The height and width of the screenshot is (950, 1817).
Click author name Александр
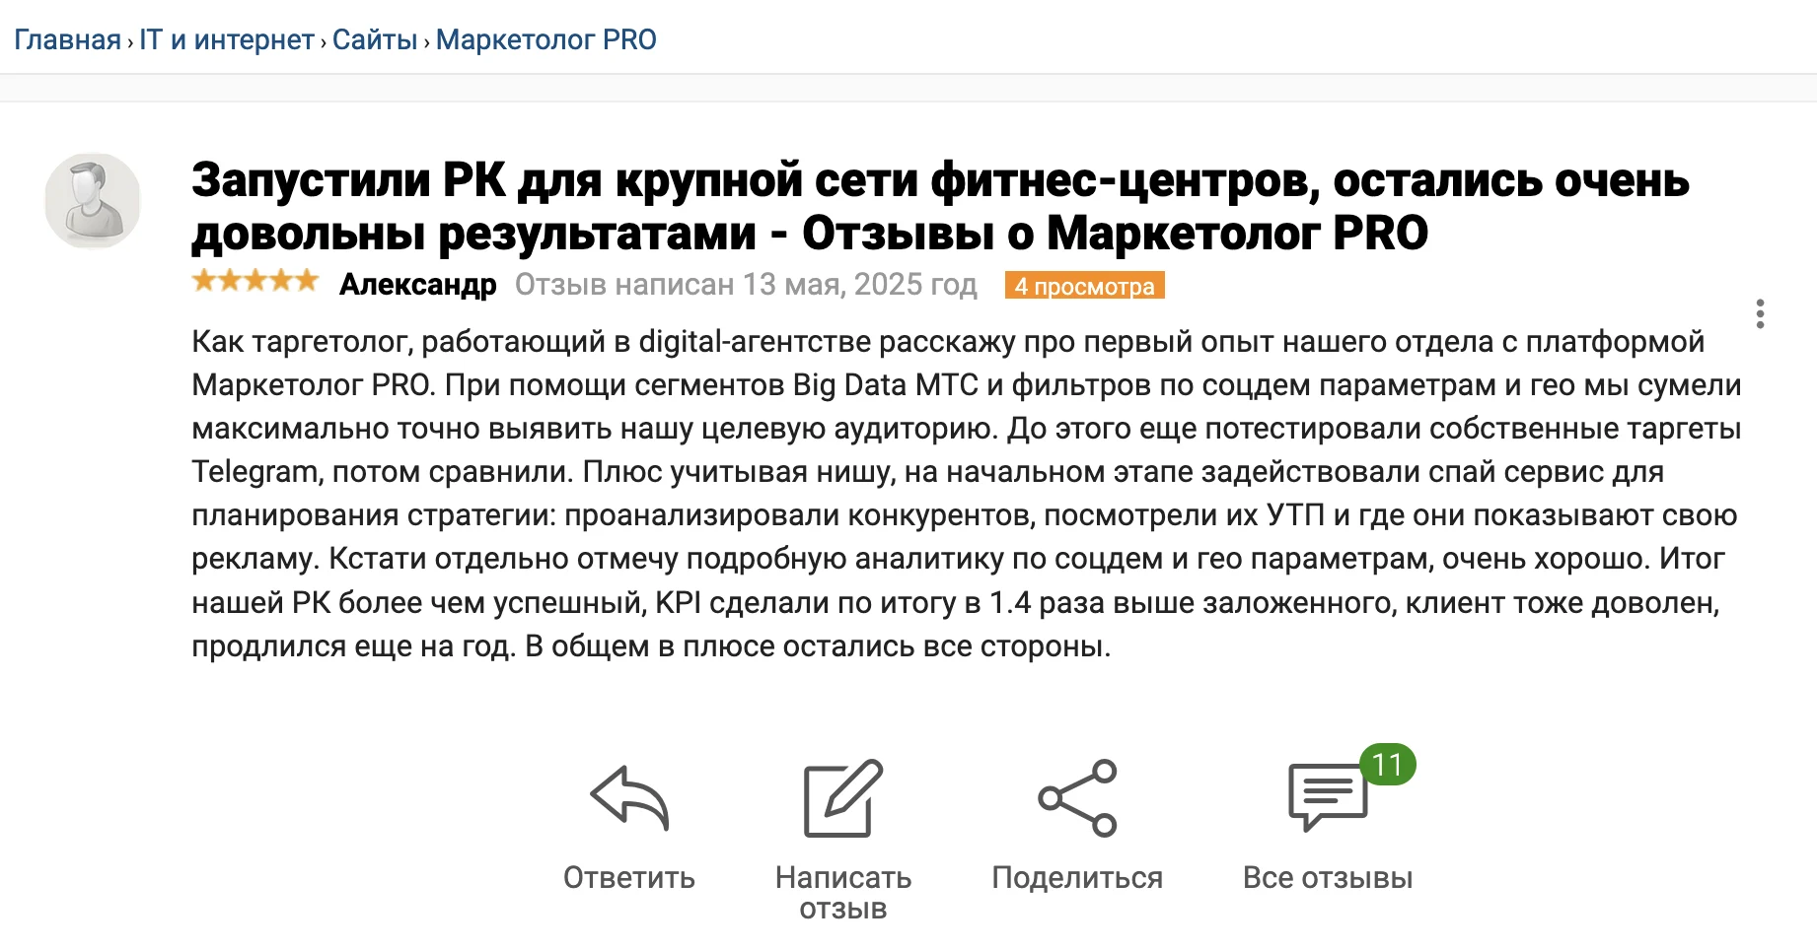(x=418, y=285)
